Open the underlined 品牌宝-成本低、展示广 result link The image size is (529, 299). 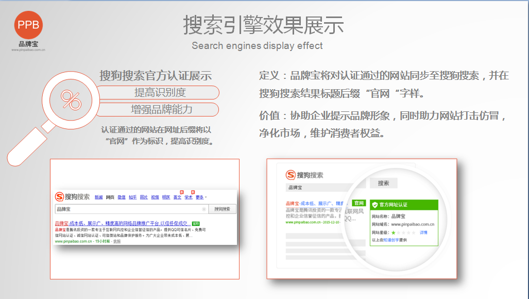(123, 223)
